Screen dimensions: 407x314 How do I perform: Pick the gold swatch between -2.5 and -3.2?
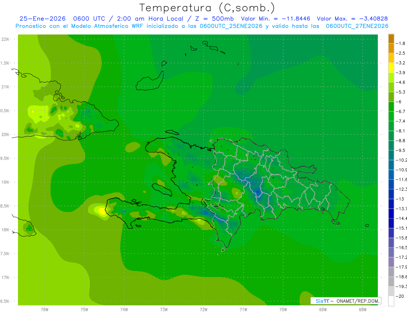pos(391,58)
